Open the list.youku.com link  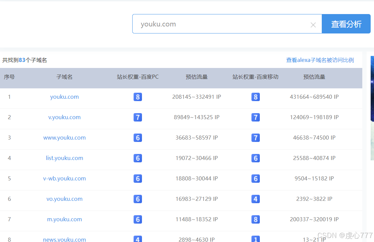click(64, 158)
